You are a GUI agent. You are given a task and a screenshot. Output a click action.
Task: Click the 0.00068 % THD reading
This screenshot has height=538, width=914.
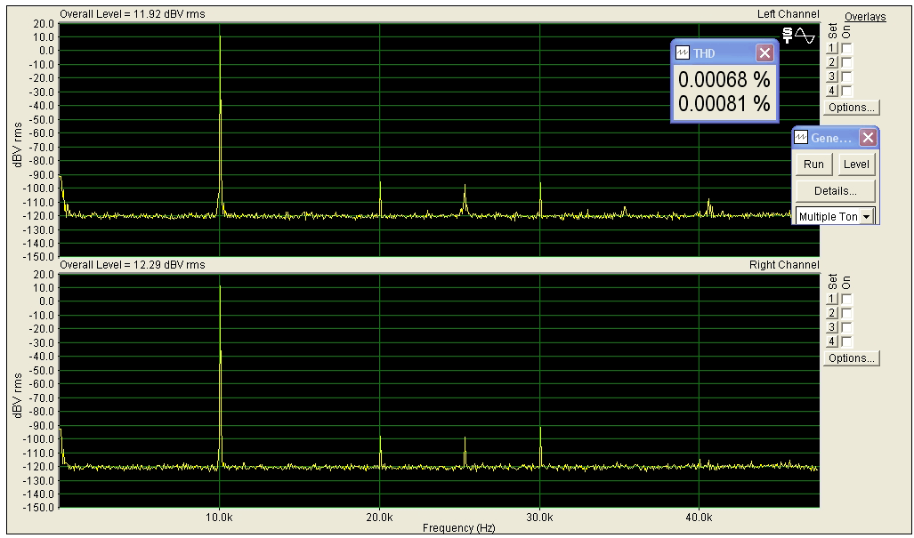tap(724, 80)
